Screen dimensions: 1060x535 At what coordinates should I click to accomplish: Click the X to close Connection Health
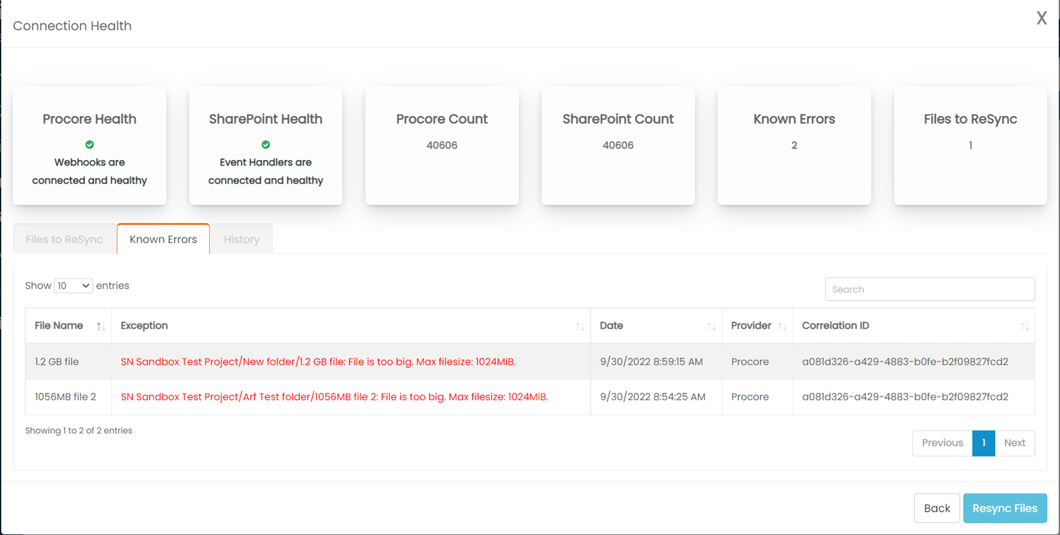[1041, 18]
